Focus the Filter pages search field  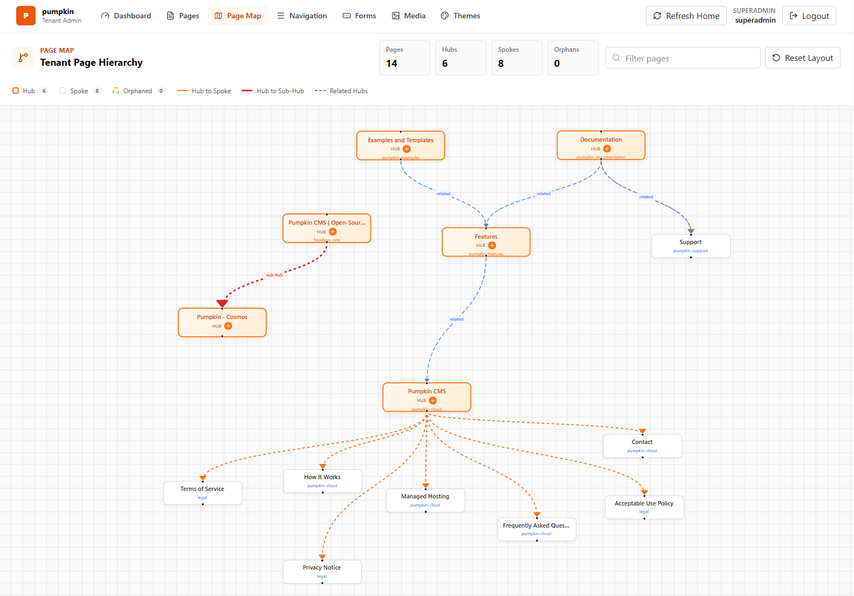coord(683,58)
